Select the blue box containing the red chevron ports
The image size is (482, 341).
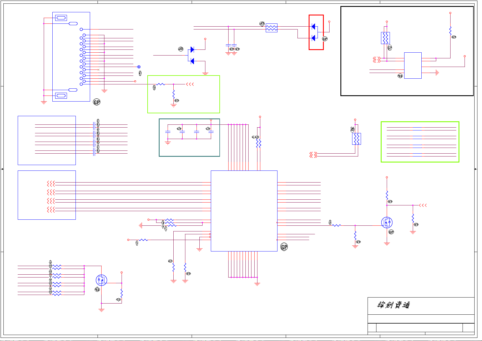click(47, 195)
